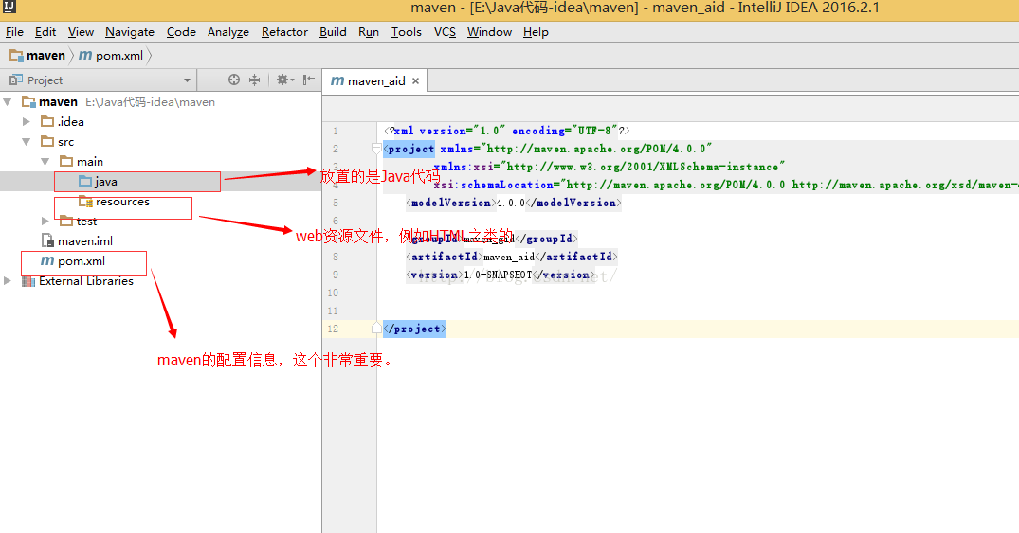Open the Tools menu
1019x533 pixels.
coord(406,32)
